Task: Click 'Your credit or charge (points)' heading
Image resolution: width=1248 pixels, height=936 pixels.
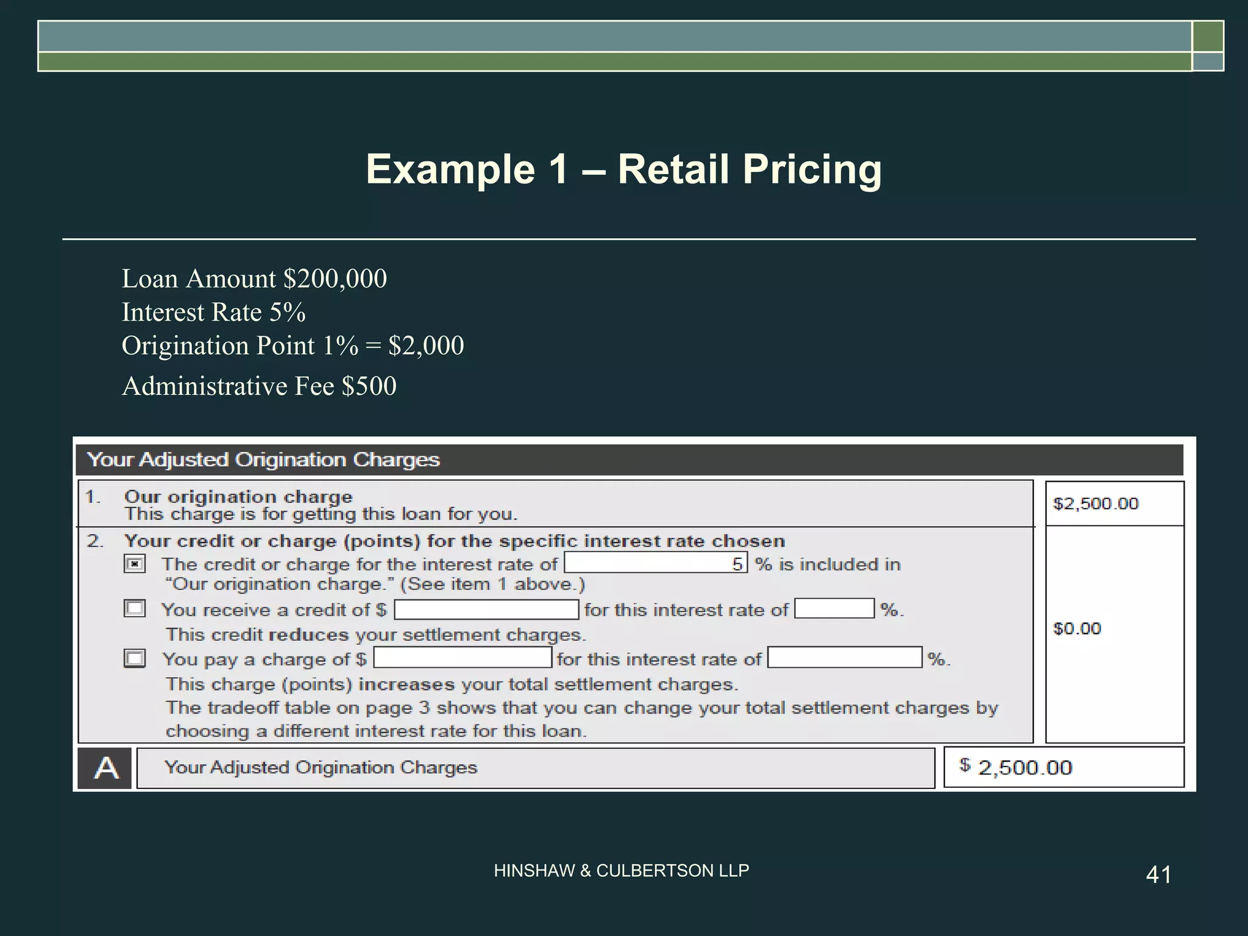Action: click(x=455, y=541)
